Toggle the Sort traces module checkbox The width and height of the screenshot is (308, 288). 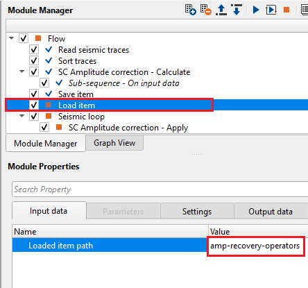(34, 60)
